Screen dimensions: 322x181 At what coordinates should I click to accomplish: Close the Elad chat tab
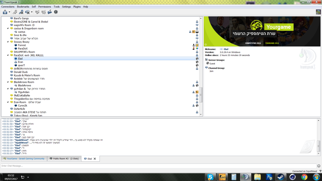(95, 159)
